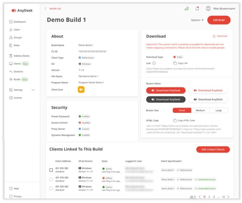Viewport: 242px width, 203px height.
Task: Click the Edit Linked Clients button
Action: click(213, 149)
